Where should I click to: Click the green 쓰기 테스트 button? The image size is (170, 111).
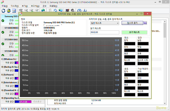[134, 32]
